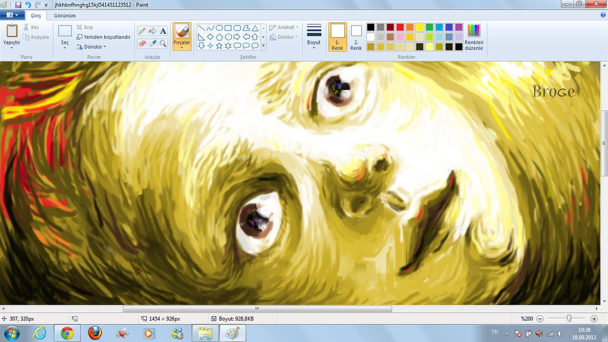
Task: Click the Save icon in title bar
Action: coord(18,5)
